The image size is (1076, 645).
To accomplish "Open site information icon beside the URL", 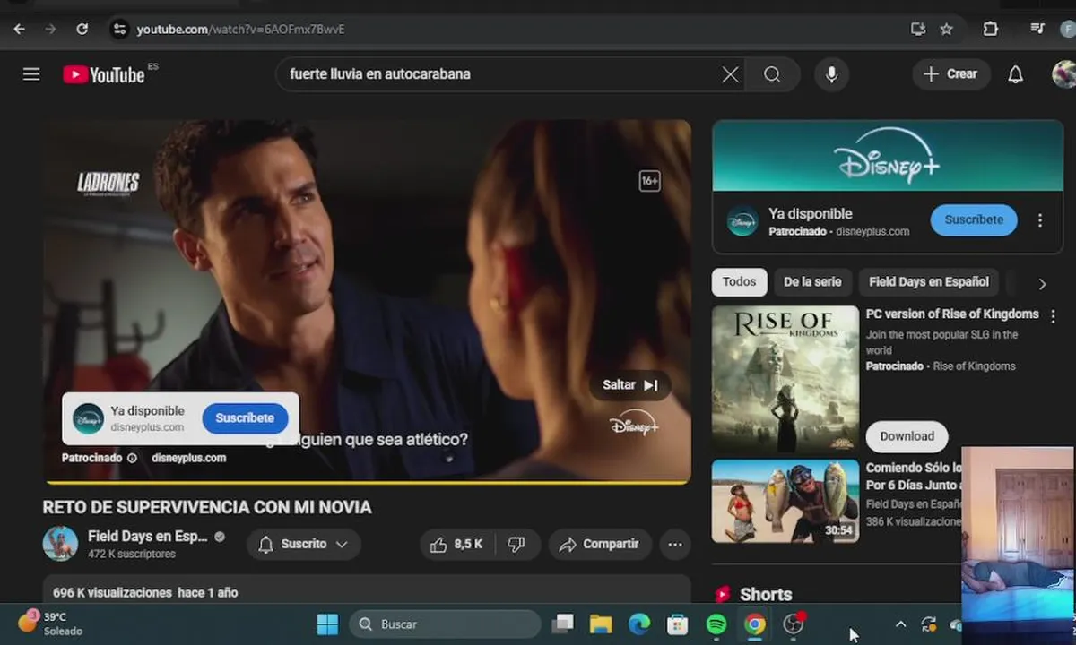I will pyautogui.click(x=119, y=29).
